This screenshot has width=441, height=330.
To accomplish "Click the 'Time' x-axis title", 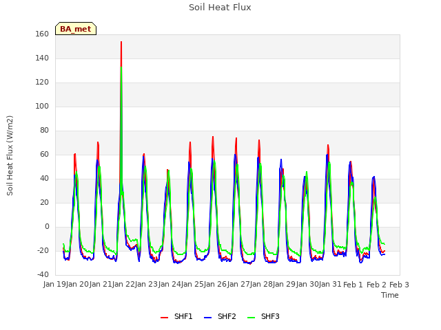I will tap(390, 295).
